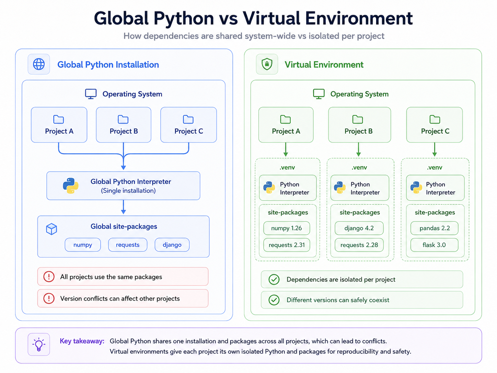Click the Global Python Interpreter label
Screen dimensions: 497x373
[131, 182]
